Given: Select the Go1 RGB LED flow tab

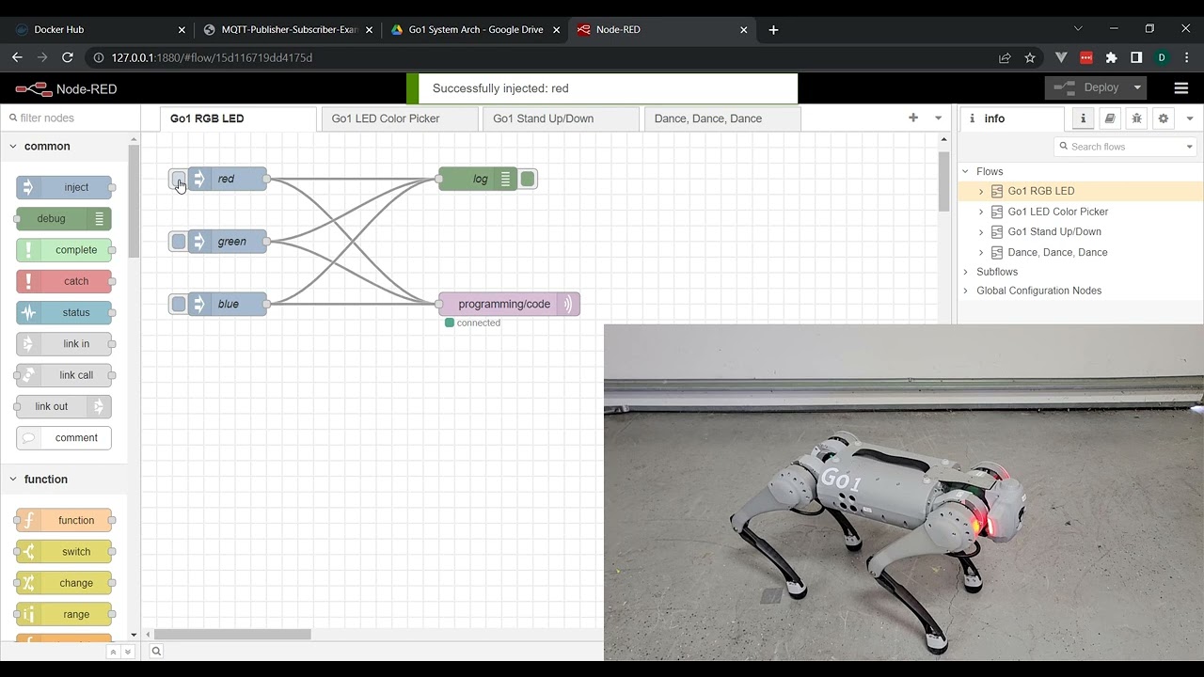Looking at the screenshot, I should pyautogui.click(x=238, y=118).
